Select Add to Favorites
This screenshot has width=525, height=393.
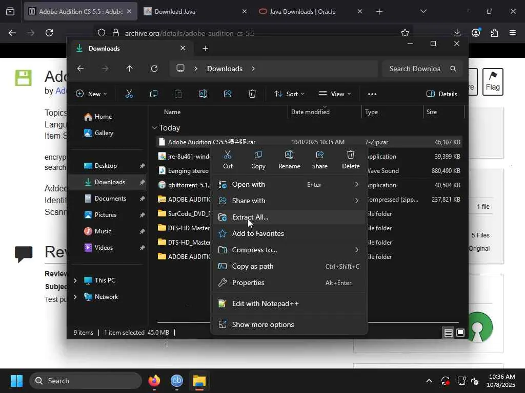pyautogui.click(x=289, y=233)
